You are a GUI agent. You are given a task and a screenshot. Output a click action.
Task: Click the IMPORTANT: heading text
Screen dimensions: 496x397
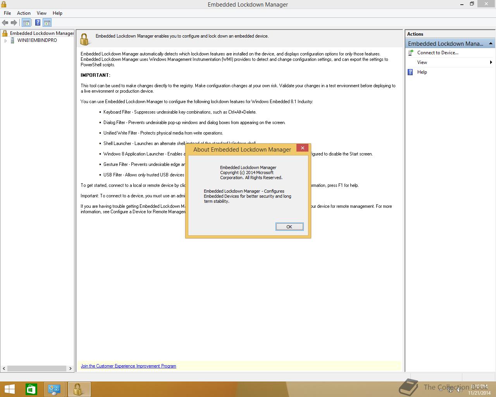pyautogui.click(x=95, y=75)
